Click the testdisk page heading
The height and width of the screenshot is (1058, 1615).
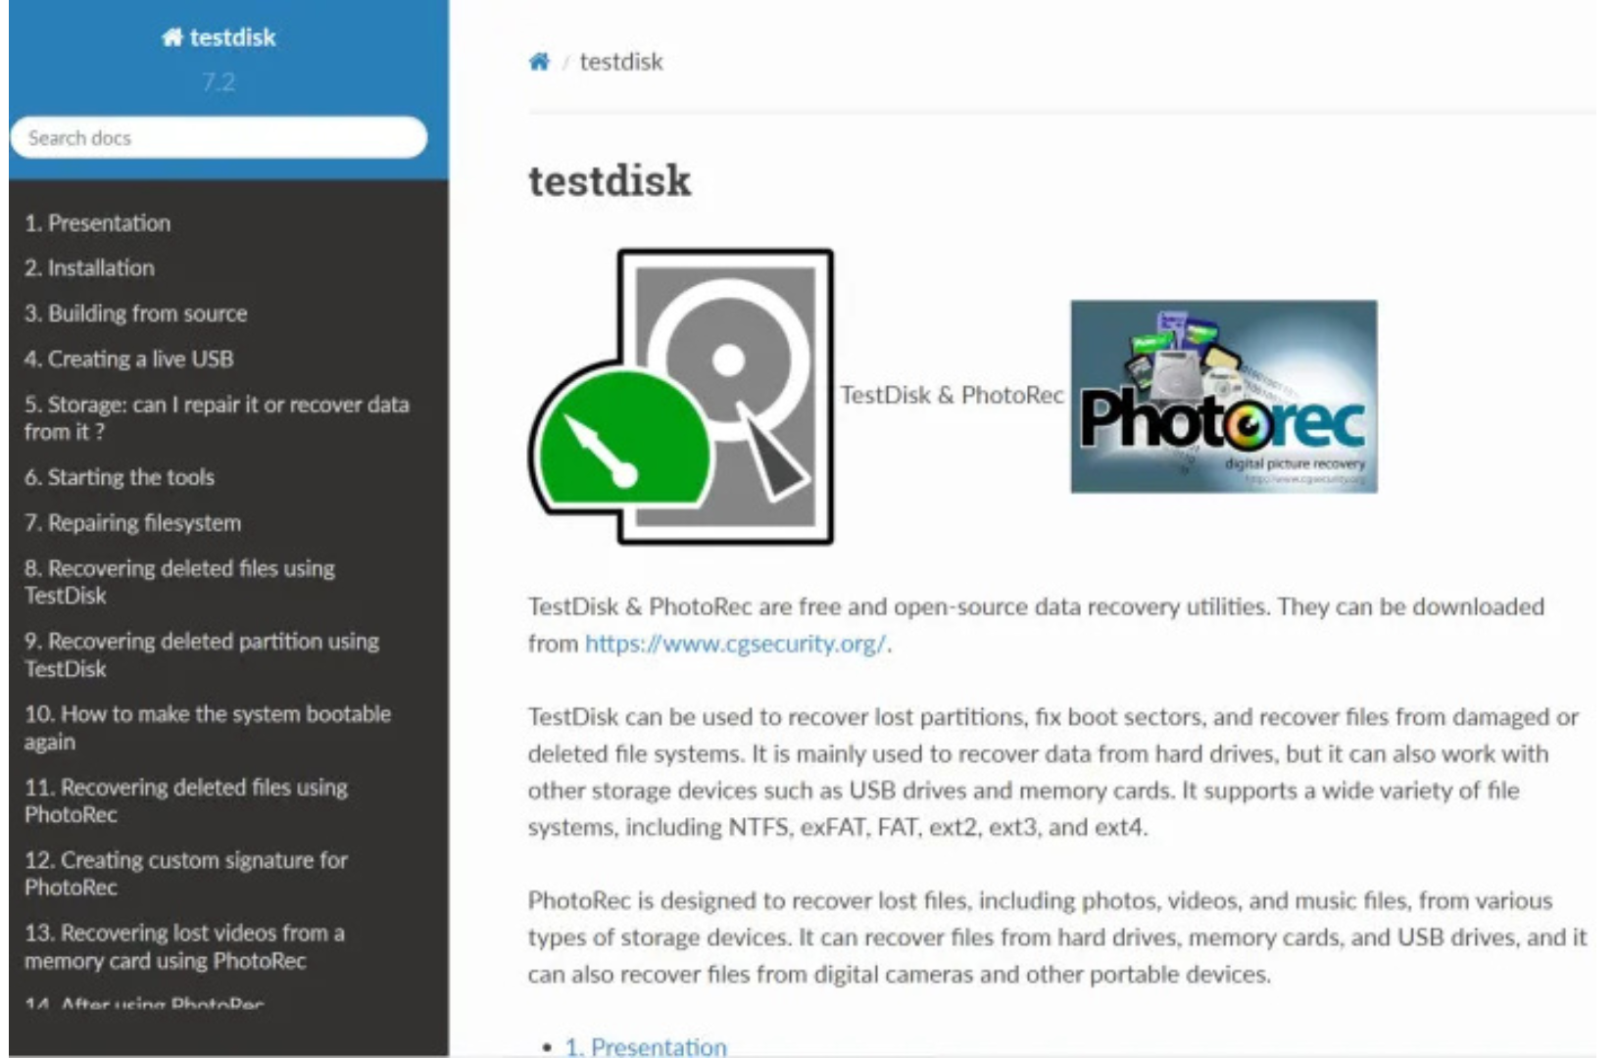[610, 181]
